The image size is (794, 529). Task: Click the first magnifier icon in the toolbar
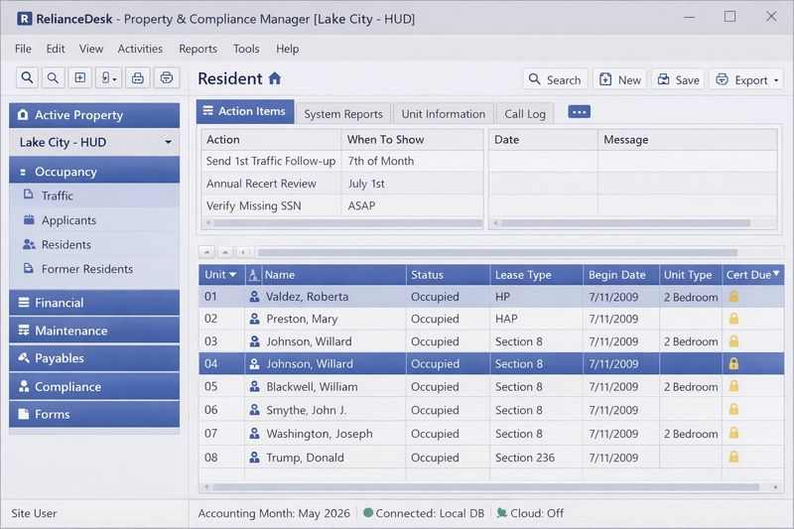click(28, 78)
